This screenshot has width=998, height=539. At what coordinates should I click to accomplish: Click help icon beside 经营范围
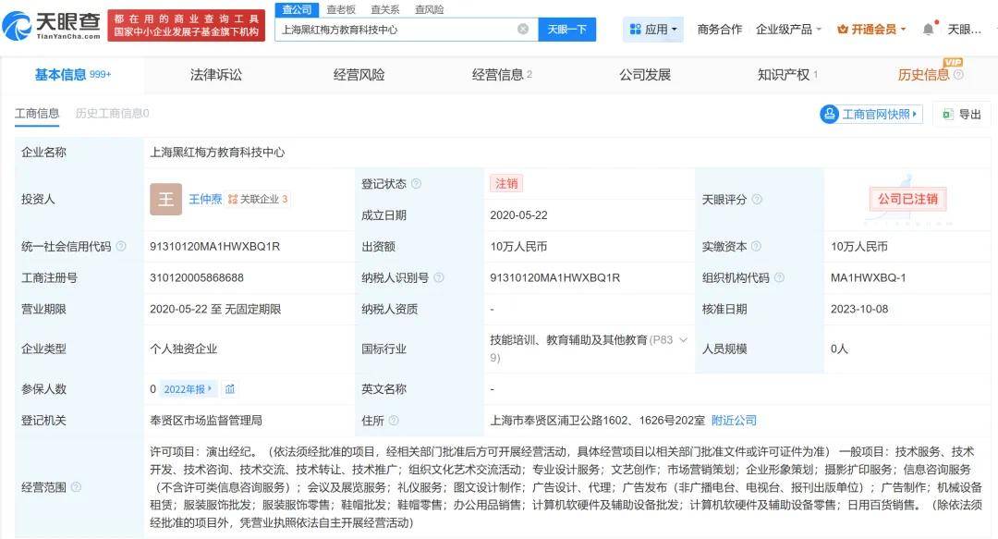[76, 487]
